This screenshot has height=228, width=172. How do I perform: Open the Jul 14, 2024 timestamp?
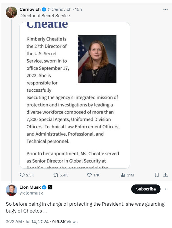[x=37, y=222]
